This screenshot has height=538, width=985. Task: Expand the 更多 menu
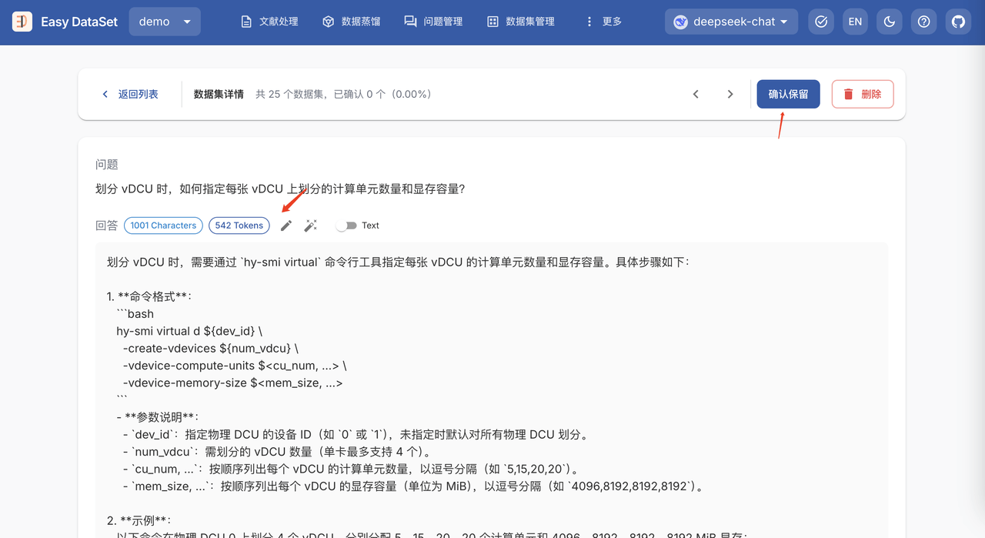tap(603, 22)
